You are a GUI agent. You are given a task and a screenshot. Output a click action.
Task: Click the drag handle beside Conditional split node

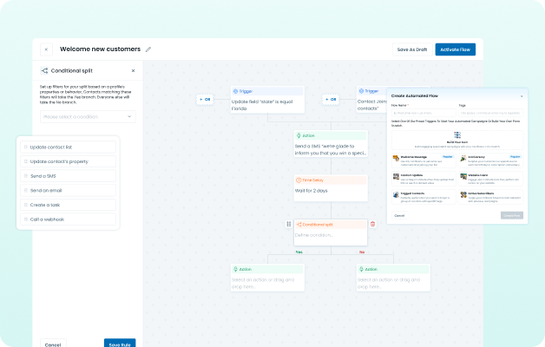[x=288, y=224]
